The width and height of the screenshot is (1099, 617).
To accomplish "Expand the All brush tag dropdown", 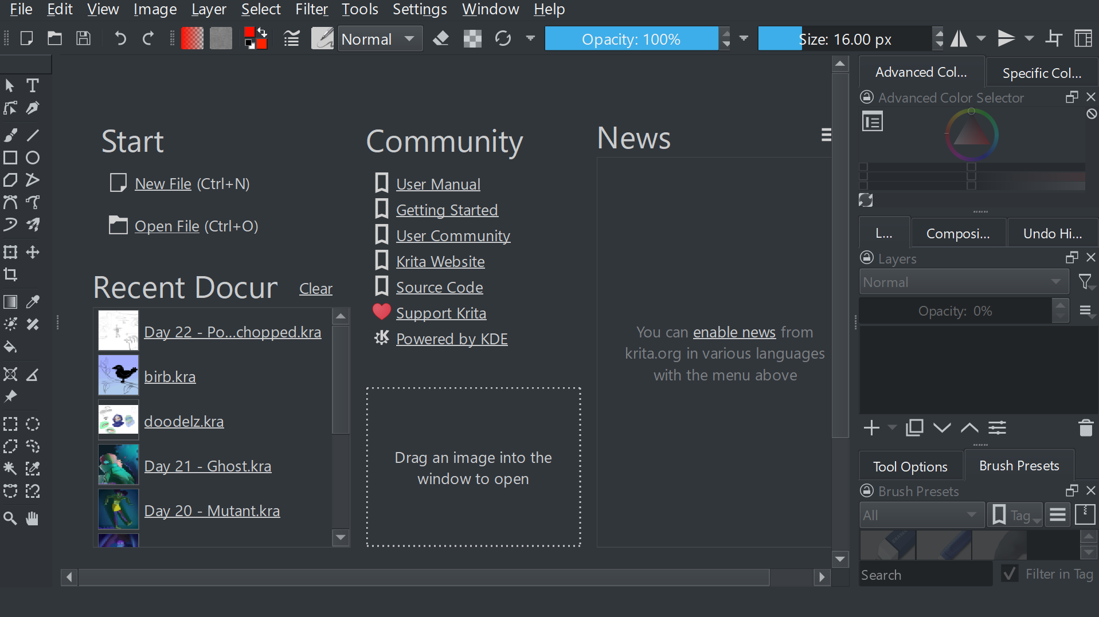I will click(x=921, y=515).
